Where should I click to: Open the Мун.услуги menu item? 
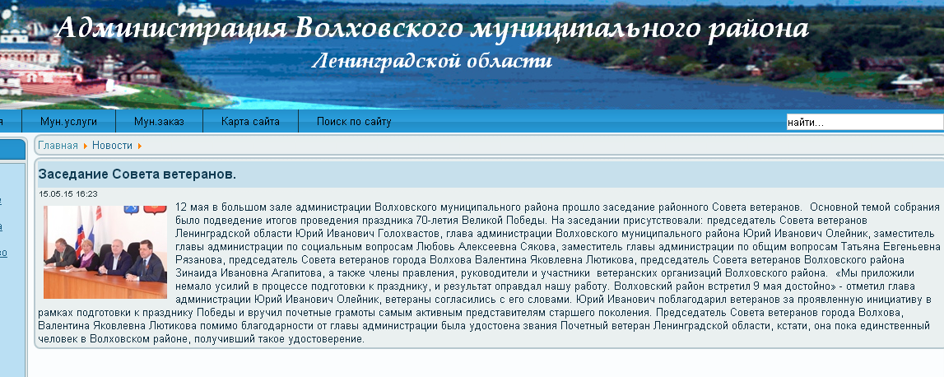tap(68, 122)
